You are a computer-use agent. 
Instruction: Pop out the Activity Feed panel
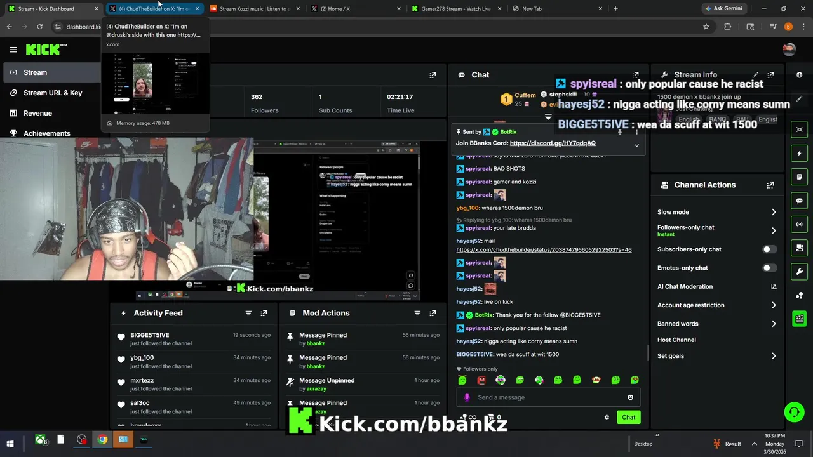coord(264,313)
